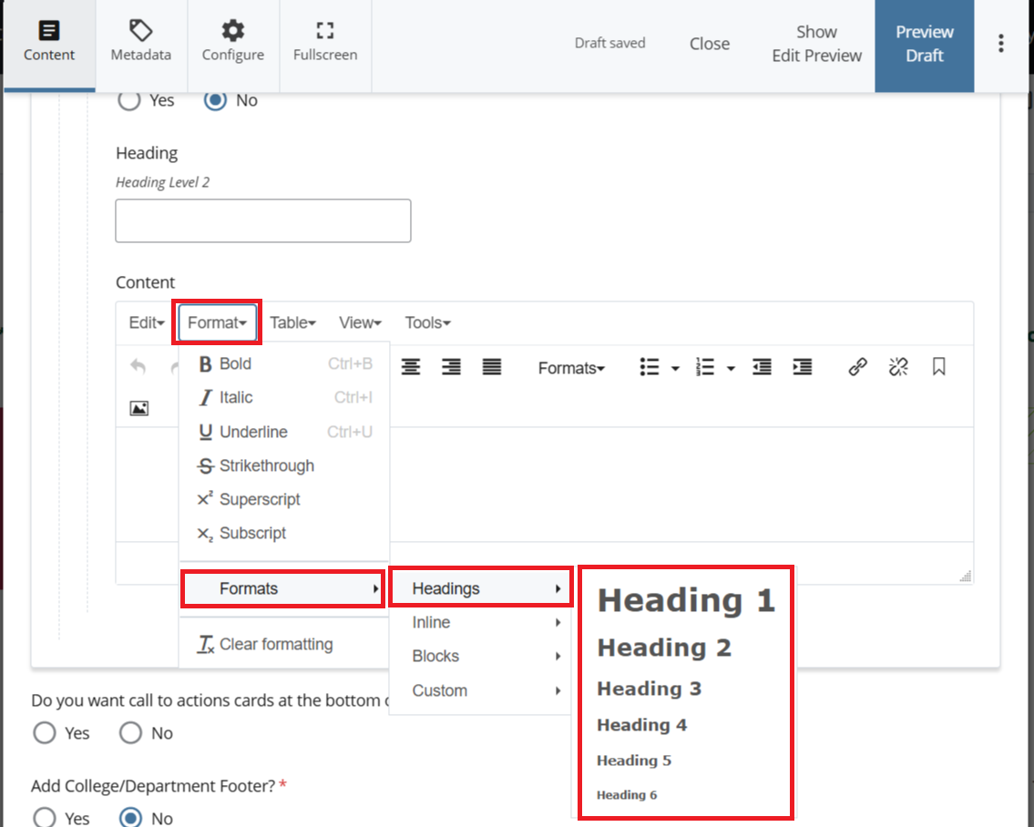
Task: Open the Formats dropdown in the toolbar
Action: click(571, 368)
